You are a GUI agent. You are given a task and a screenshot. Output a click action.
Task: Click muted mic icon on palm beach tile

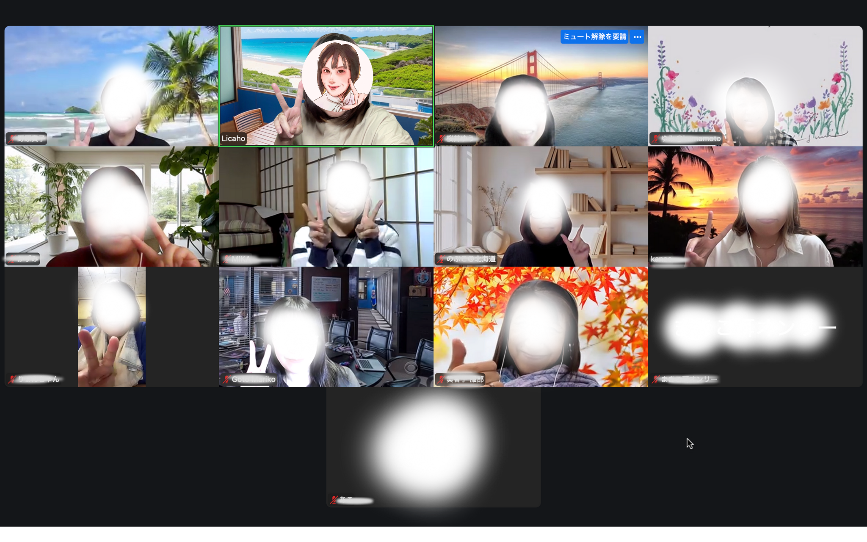click(12, 138)
